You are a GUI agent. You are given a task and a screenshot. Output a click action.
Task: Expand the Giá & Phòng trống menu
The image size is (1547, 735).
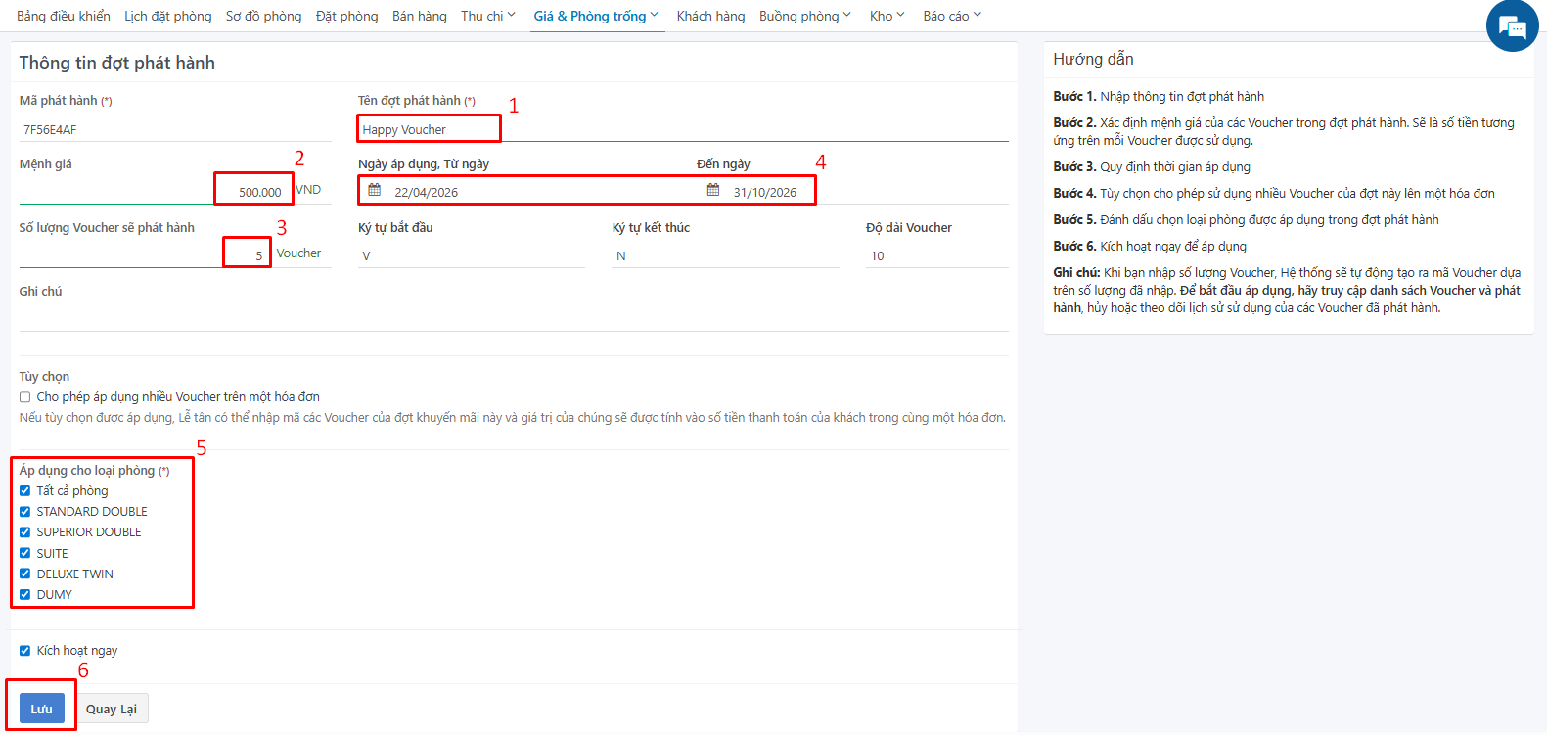pos(597,16)
